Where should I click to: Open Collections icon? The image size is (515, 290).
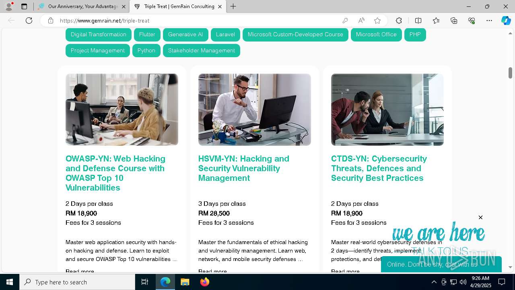[454, 21]
